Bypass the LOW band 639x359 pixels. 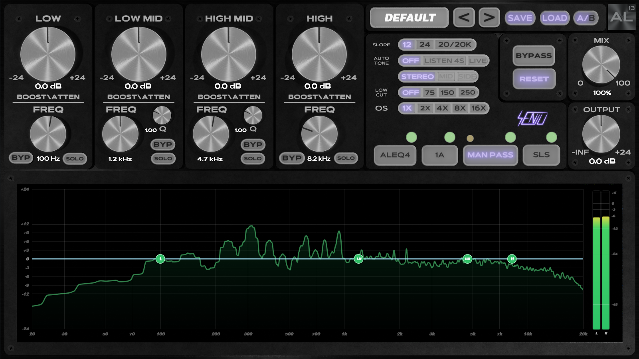coord(21,158)
